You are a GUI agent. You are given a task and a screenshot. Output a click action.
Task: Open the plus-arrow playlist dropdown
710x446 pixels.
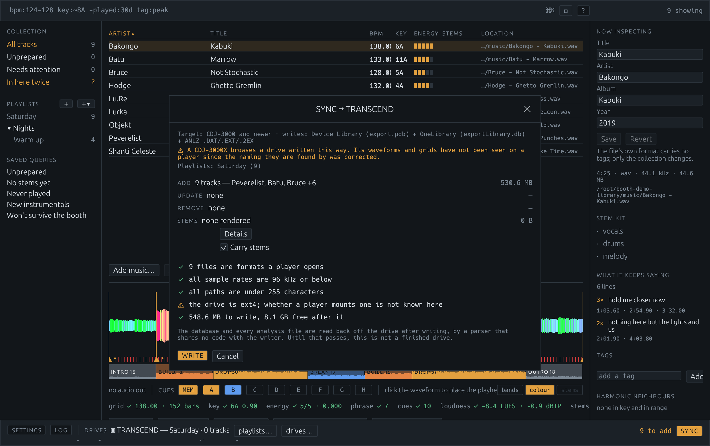coord(86,104)
